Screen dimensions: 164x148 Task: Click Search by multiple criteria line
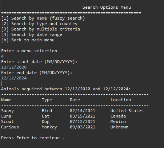click(40, 29)
